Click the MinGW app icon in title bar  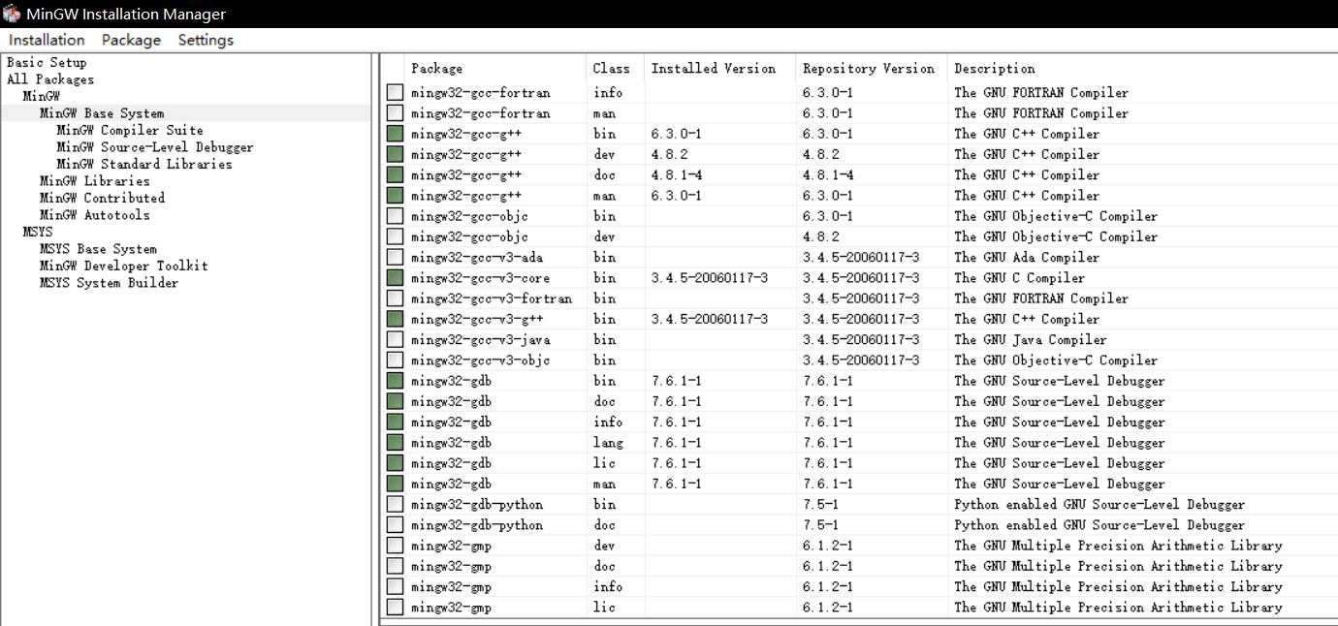[x=12, y=14]
